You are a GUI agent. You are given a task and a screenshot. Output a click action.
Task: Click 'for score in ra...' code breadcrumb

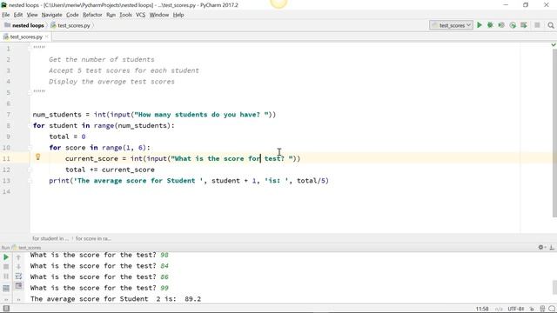(x=93, y=238)
